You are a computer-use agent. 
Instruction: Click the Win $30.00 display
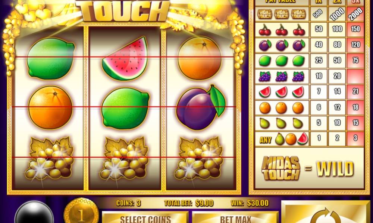tap(250, 203)
